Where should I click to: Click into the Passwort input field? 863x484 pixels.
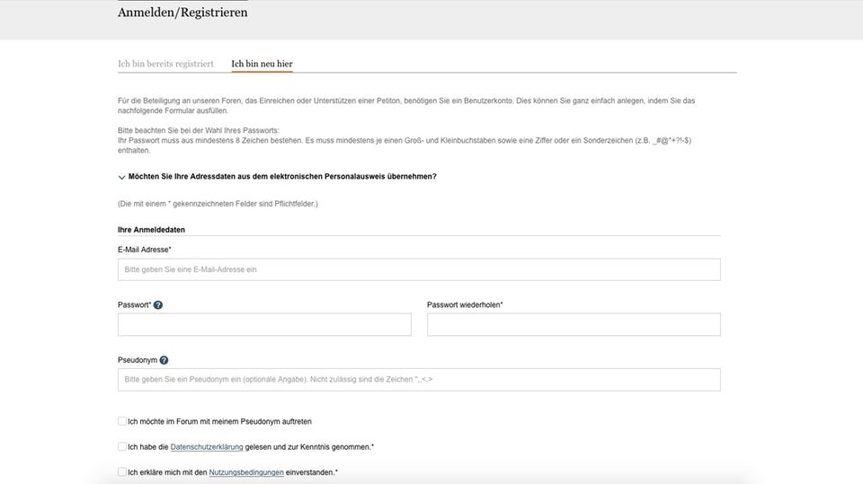264,324
